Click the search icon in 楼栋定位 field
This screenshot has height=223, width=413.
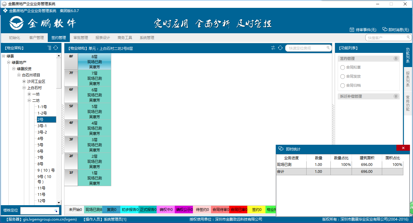(x=56, y=210)
